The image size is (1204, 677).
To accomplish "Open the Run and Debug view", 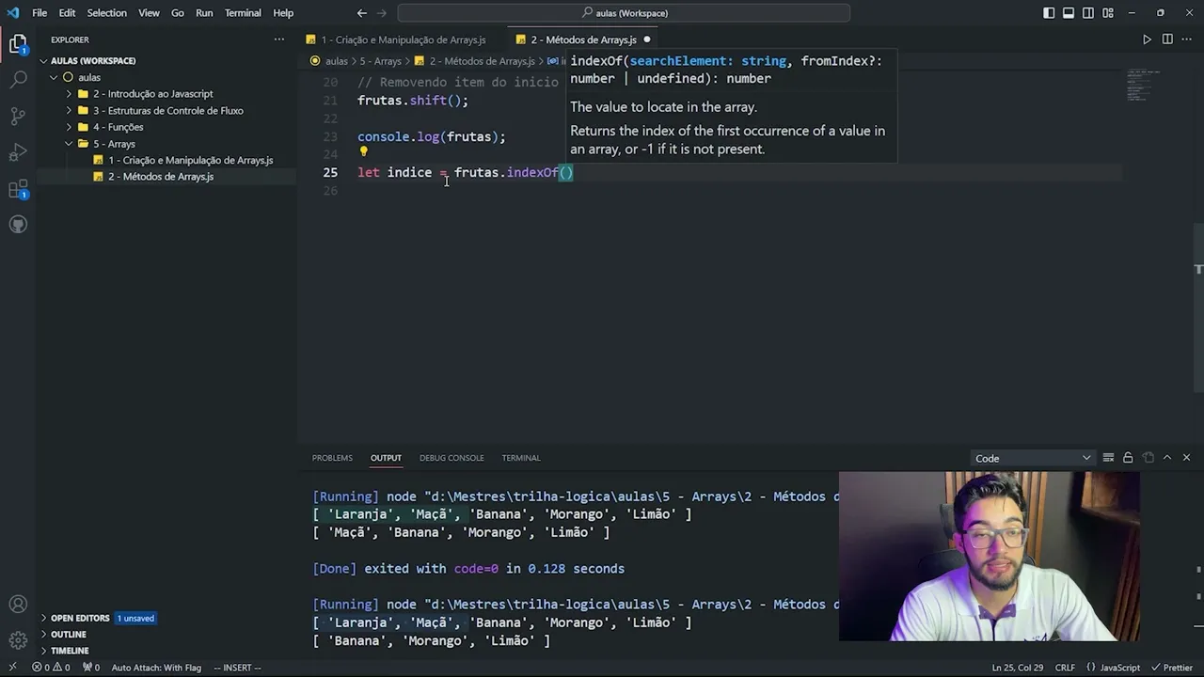I will [18, 152].
